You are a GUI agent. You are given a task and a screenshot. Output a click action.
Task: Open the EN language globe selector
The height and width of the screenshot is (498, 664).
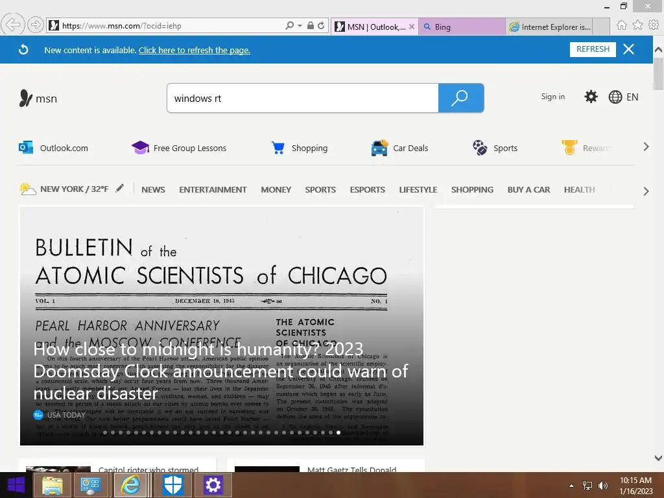[623, 97]
